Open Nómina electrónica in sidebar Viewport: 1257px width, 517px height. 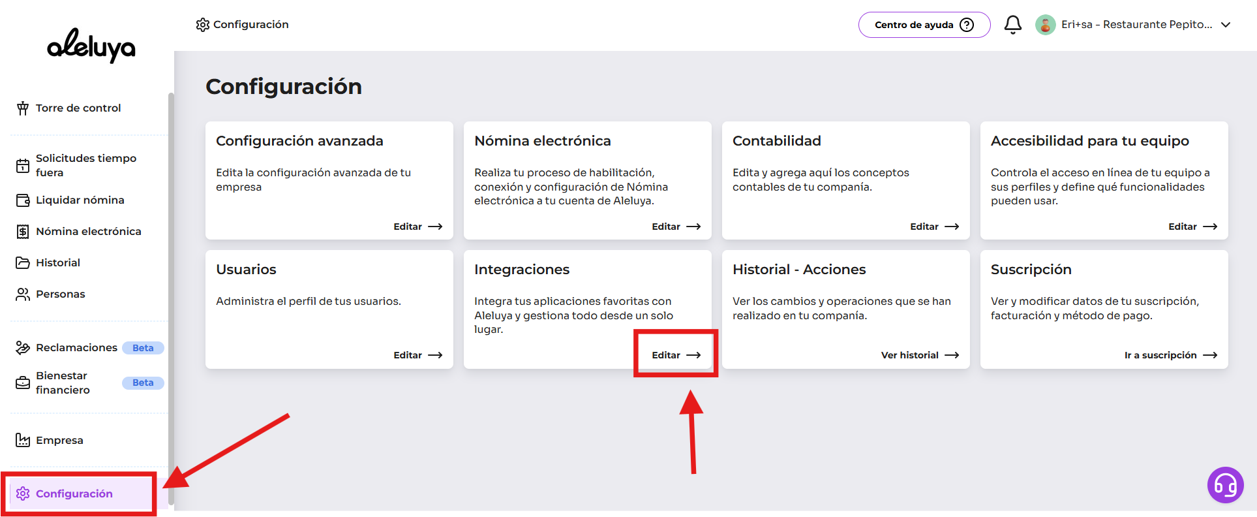[x=89, y=232]
